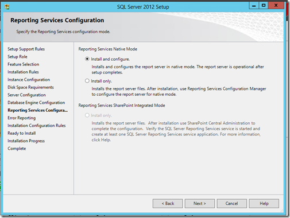Click the Next button
The image size is (290, 218).
pos(200,204)
